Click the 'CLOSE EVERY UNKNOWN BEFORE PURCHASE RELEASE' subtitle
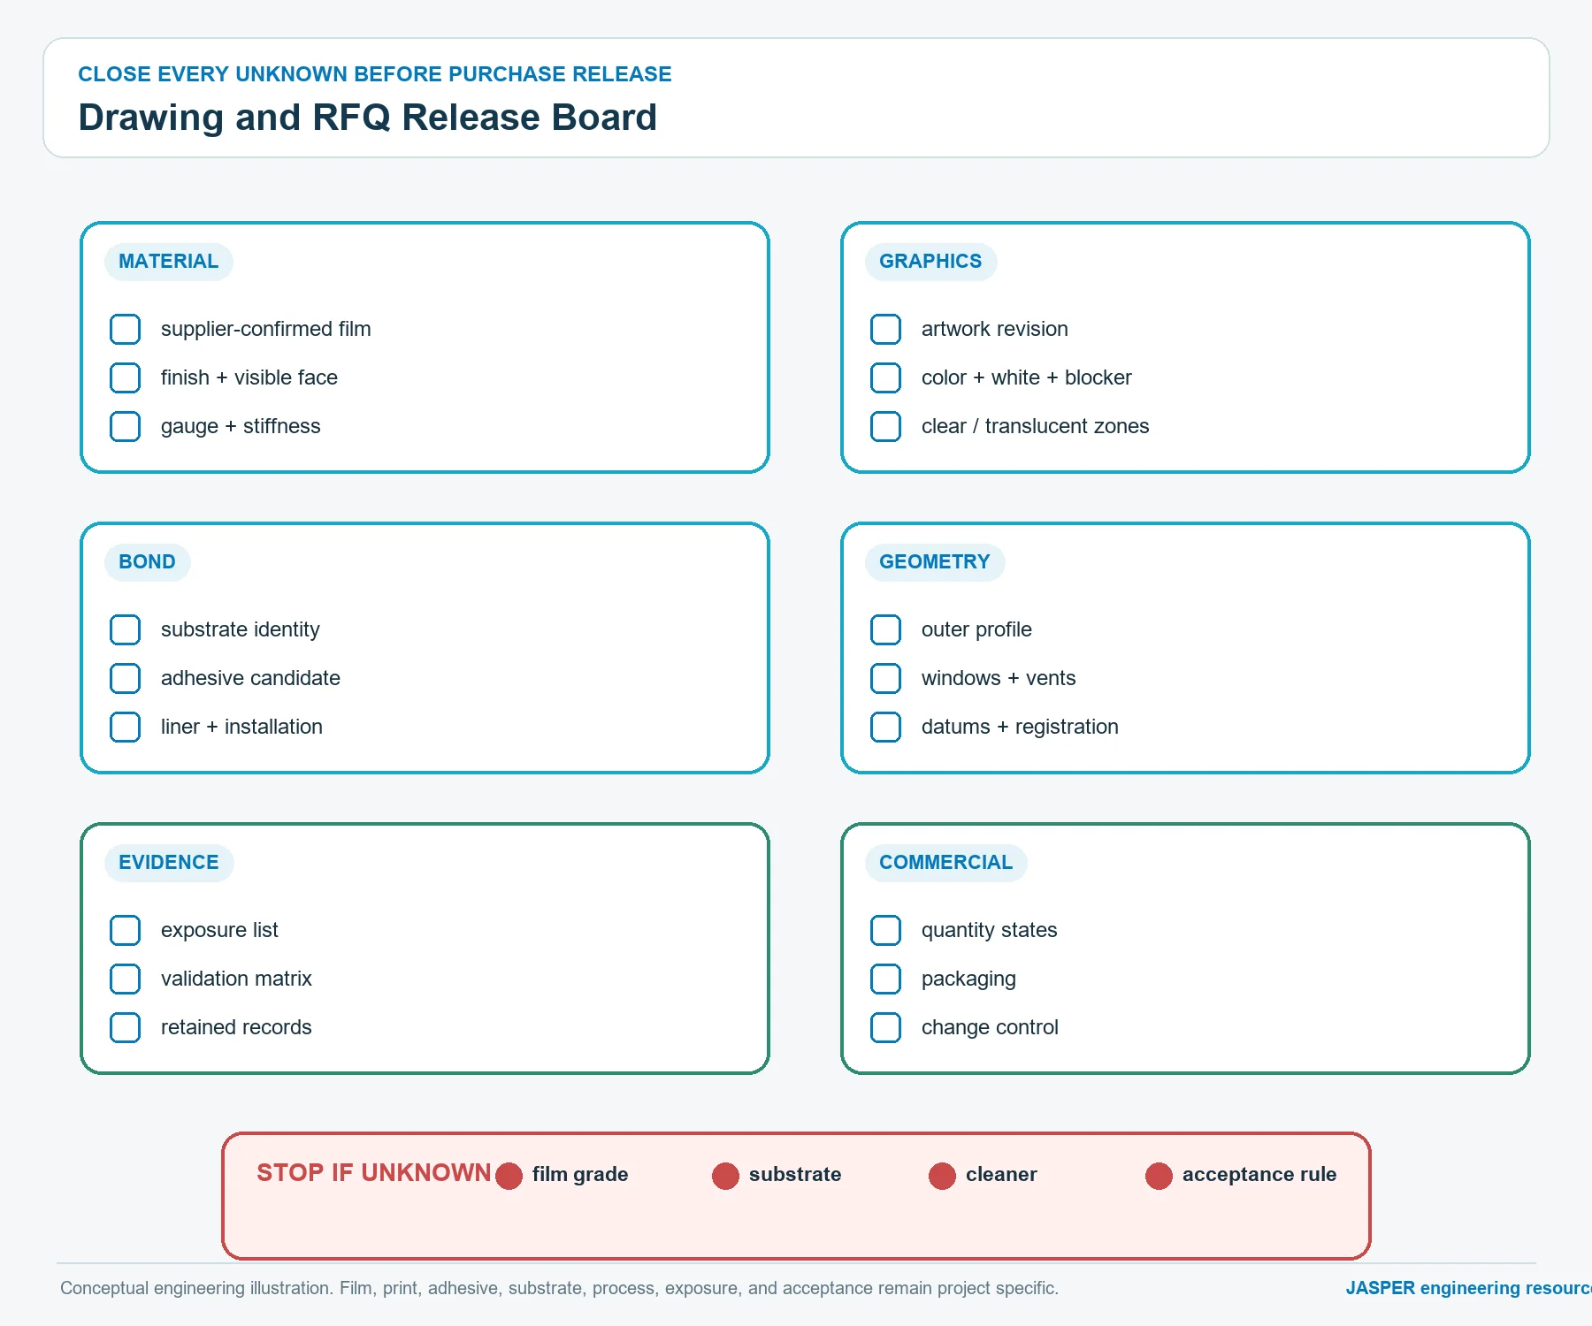This screenshot has width=1592, height=1326. coord(374,74)
